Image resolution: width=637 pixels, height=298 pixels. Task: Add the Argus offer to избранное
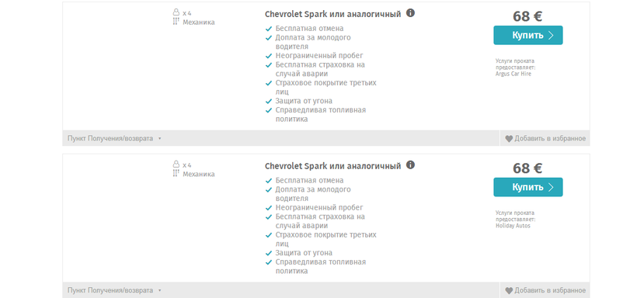tap(545, 138)
